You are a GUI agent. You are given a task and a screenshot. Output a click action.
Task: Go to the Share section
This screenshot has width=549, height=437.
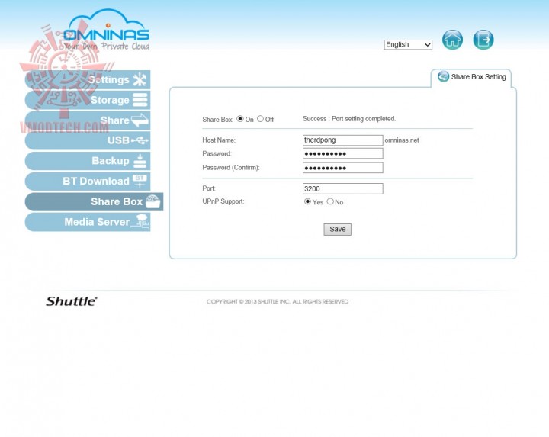click(x=88, y=120)
